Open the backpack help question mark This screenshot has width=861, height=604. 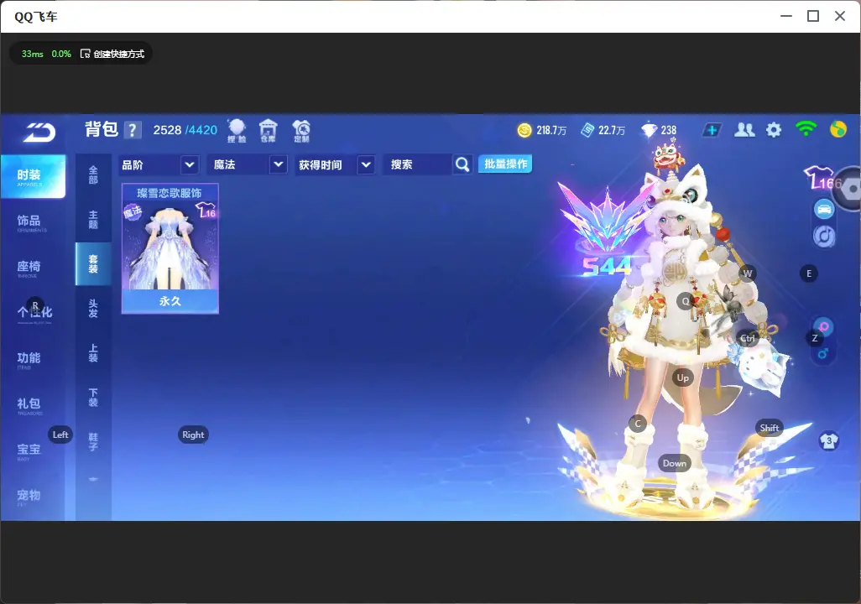(x=133, y=130)
